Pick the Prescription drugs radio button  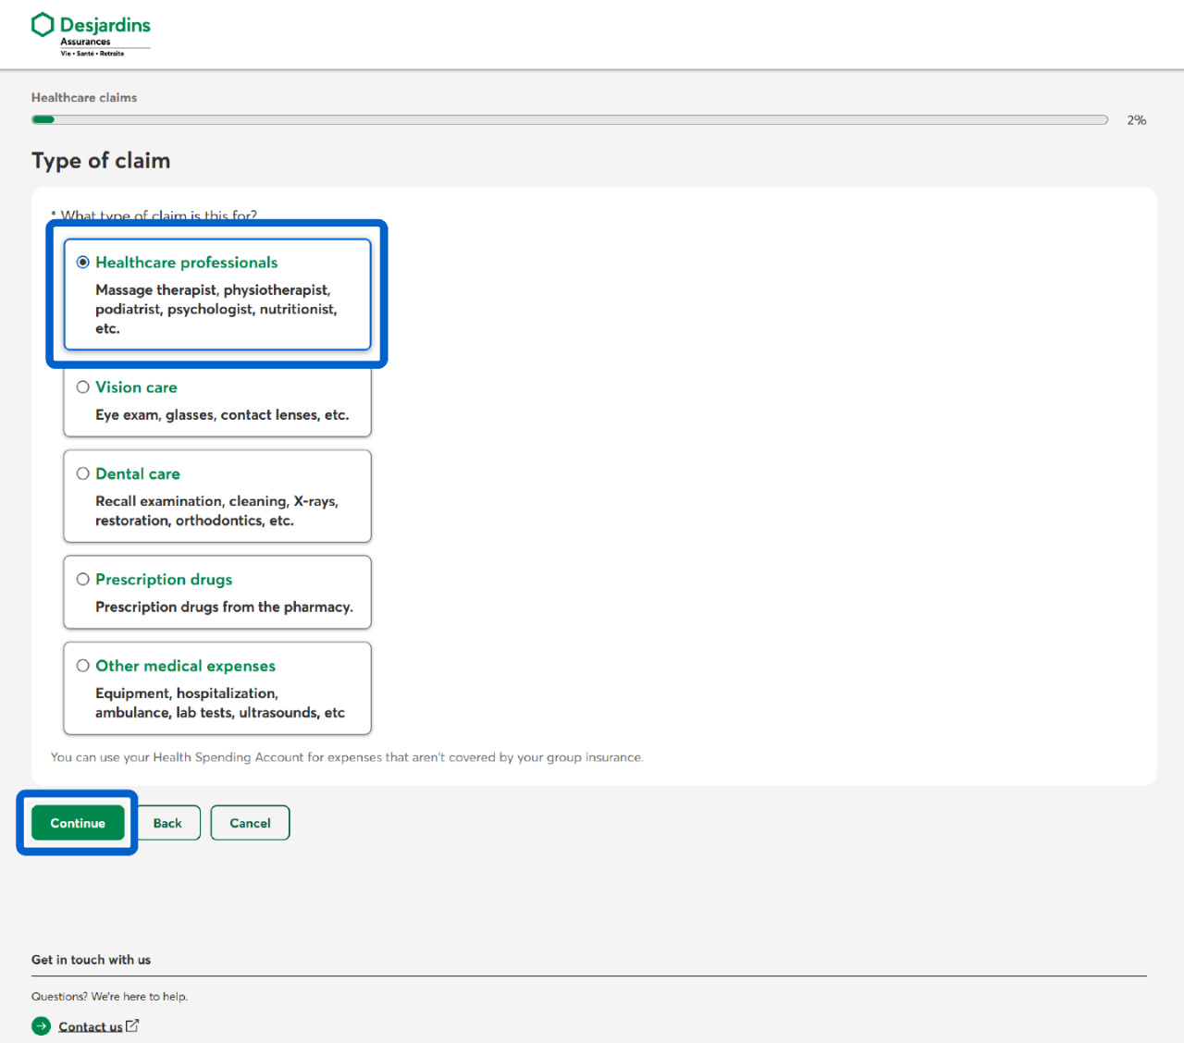coord(83,580)
